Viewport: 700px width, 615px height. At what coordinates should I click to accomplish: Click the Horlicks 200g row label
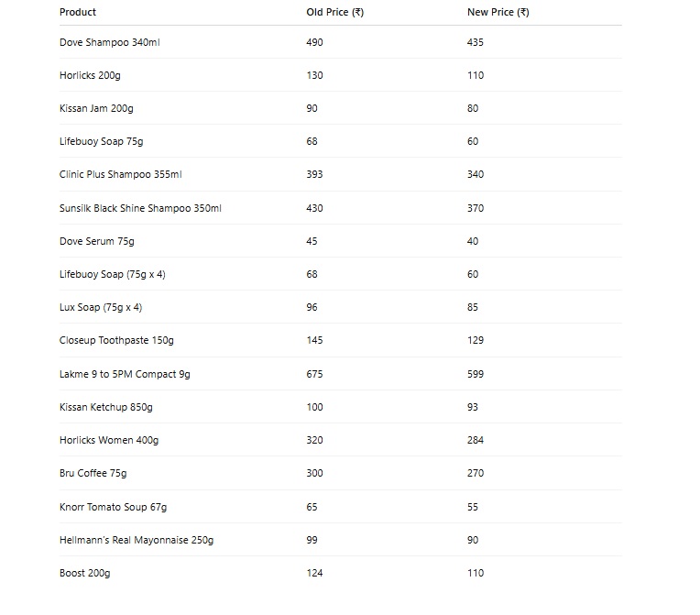click(90, 75)
